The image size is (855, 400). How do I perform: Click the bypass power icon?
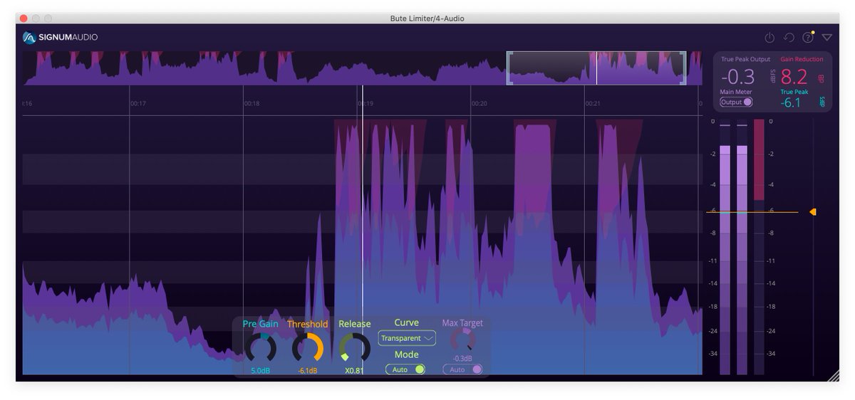(x=769, y=37)
